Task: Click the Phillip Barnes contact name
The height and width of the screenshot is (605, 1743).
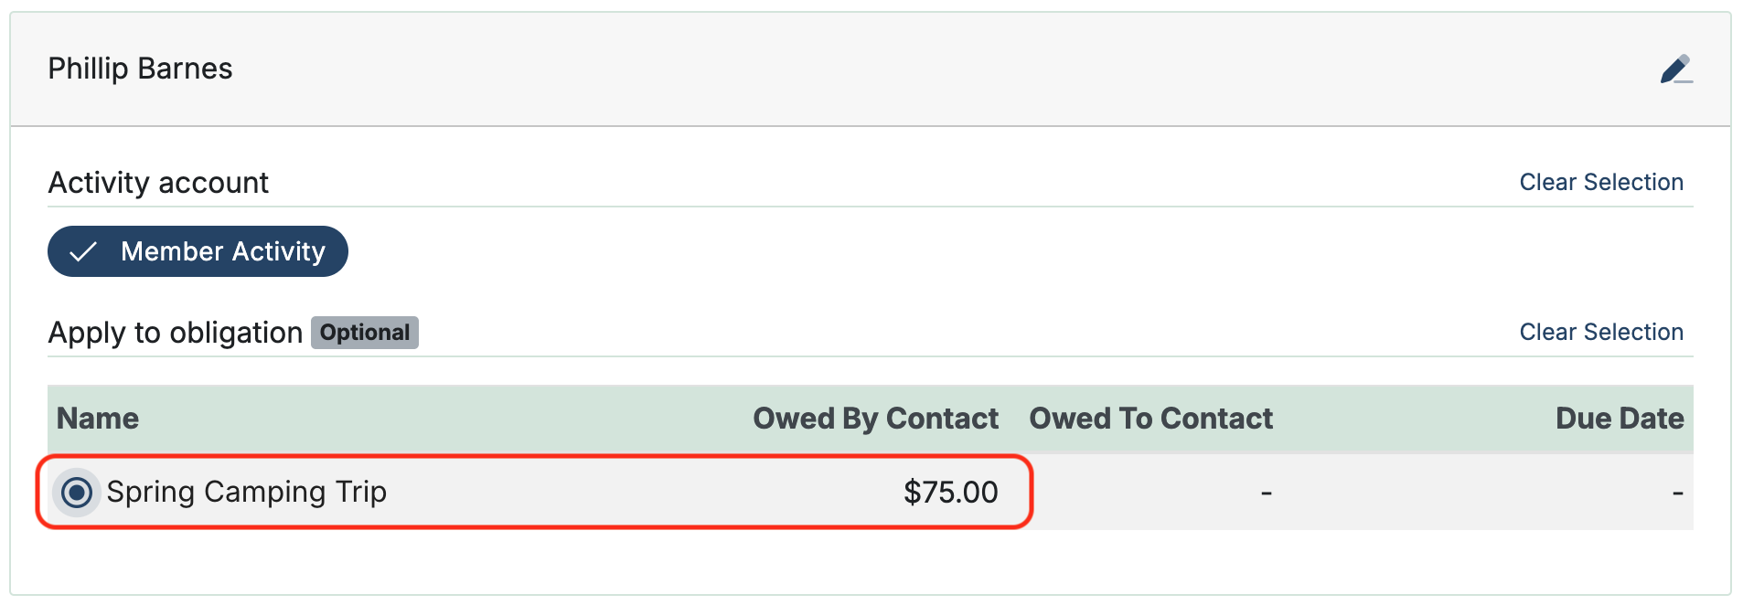Action: [140, 69]
